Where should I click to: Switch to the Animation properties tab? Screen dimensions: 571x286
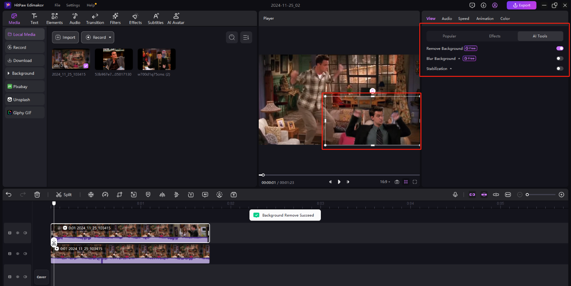(485, 19)
